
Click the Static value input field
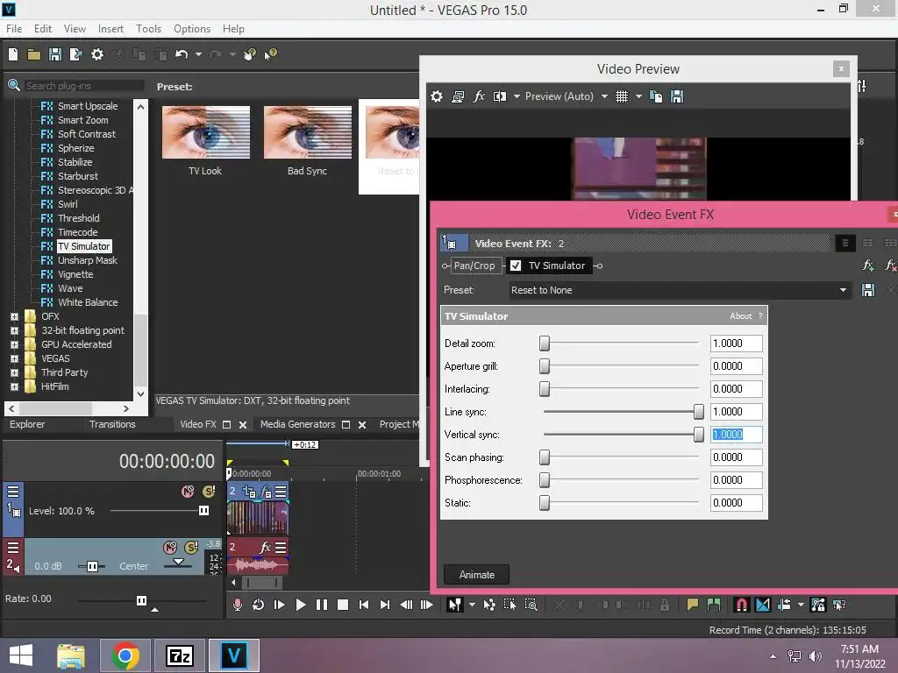tap(736, 503)
